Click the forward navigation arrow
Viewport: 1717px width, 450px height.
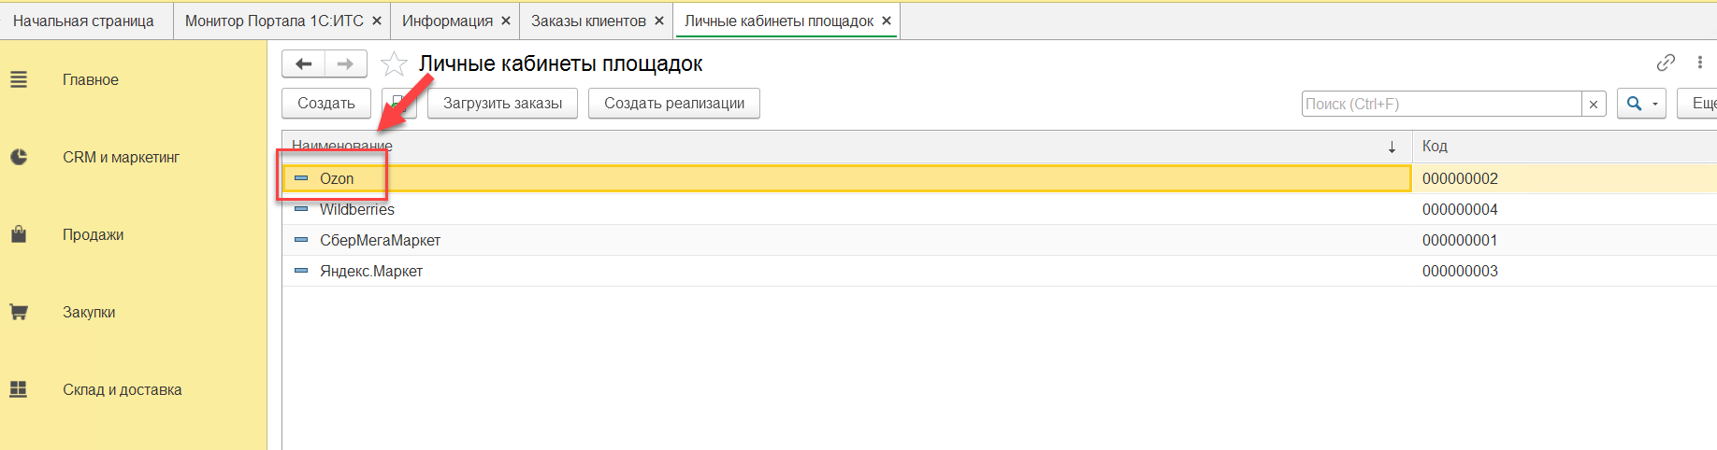point(345,63)
